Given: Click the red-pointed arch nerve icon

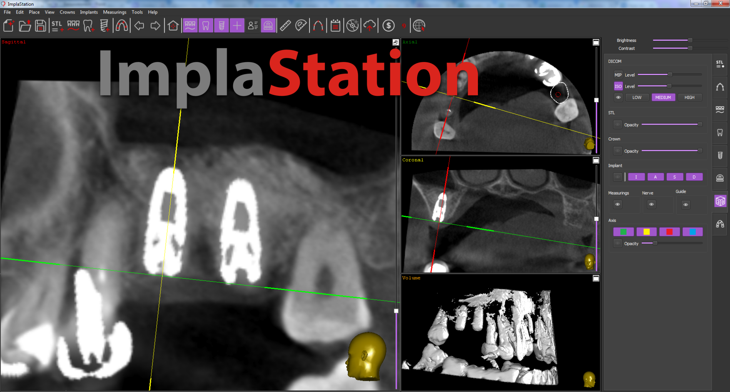Looking at the screenshot, I should pyautogui.click(x=318, y=26).
